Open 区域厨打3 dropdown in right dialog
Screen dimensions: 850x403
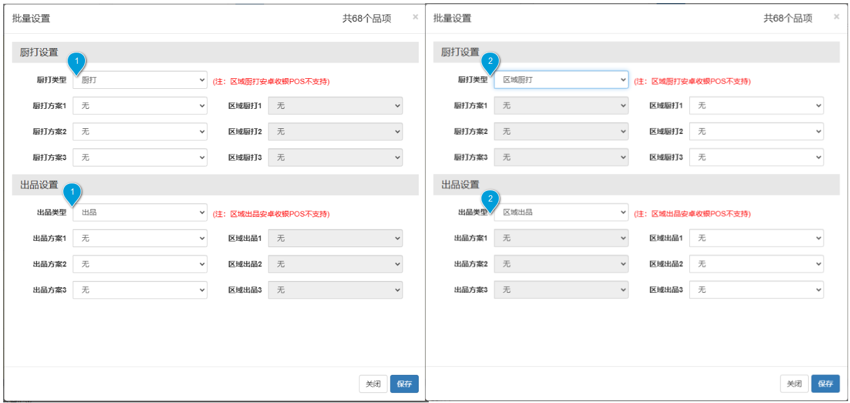(757, 157)
